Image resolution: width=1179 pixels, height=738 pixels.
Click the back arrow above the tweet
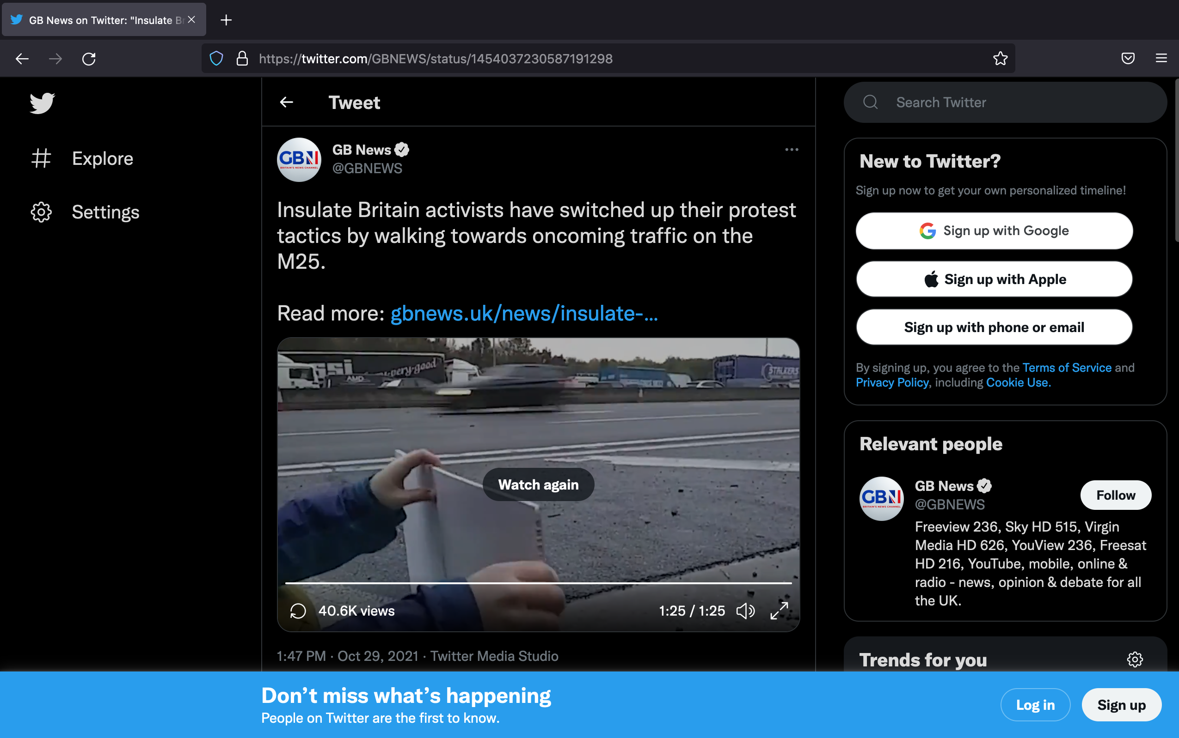[x=287, y=102]
